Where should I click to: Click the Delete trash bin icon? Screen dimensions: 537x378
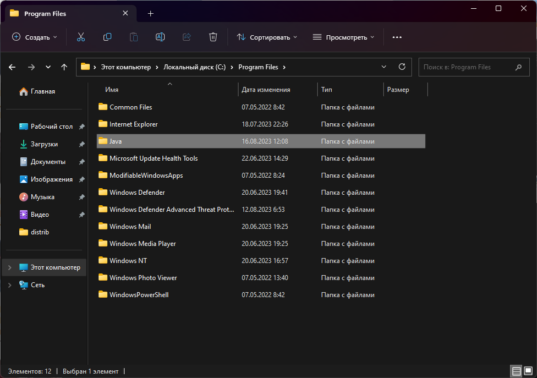click(x=213, y=37)
